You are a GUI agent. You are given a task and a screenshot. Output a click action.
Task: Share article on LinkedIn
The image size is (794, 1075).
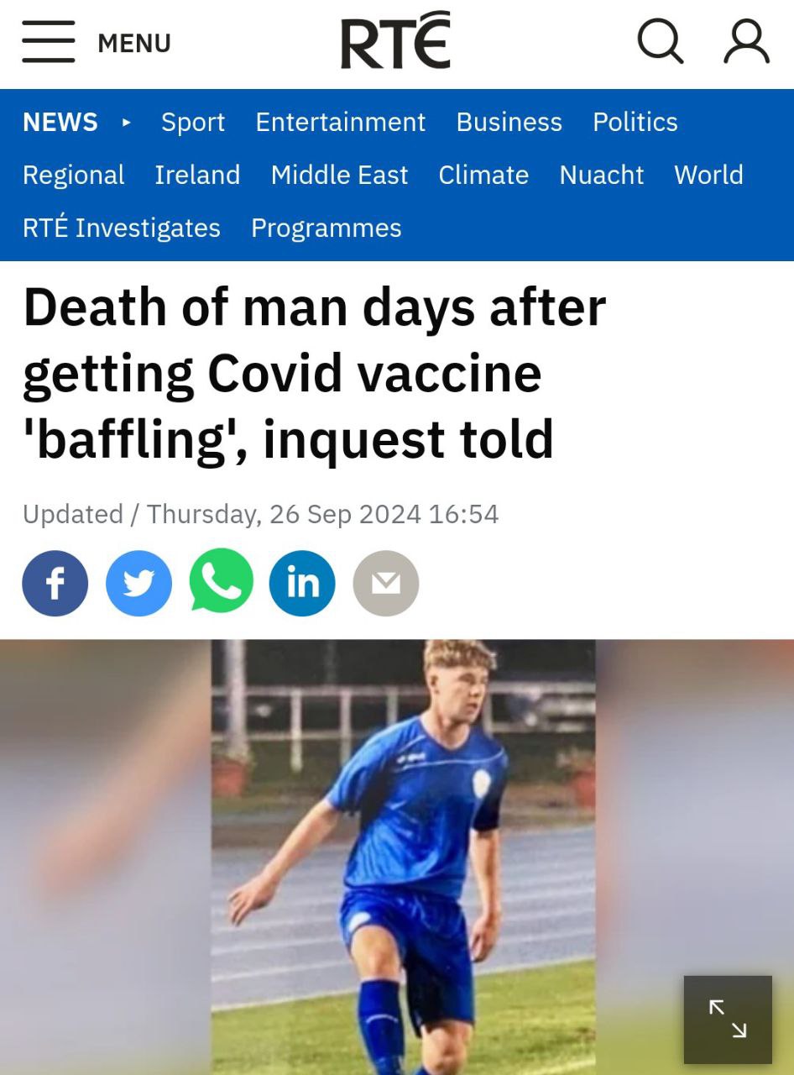pyautogui.click(x=302, y=584)
